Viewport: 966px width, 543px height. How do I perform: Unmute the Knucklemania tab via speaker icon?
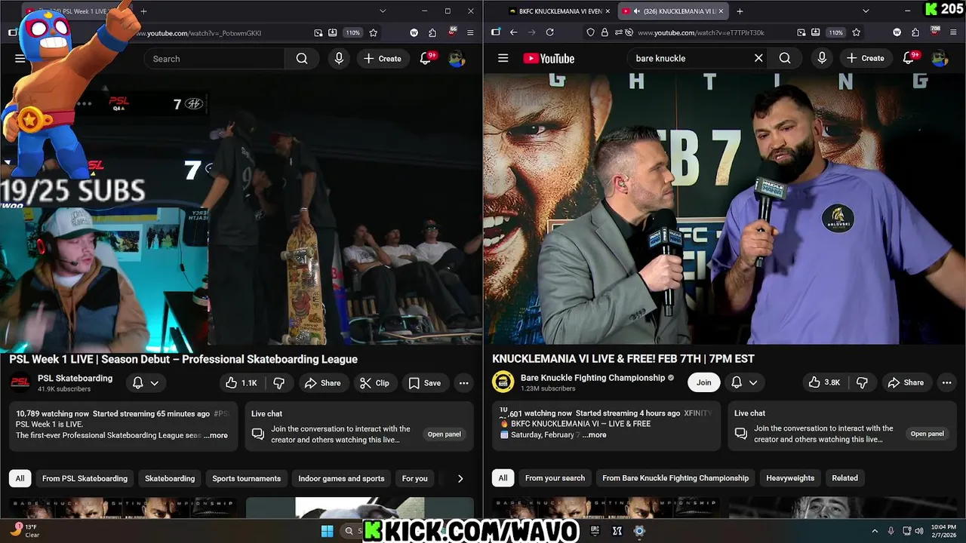coord(637,11)
